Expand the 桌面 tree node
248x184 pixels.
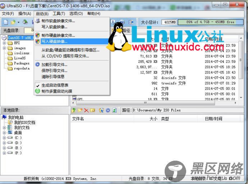tap(4, 133)
